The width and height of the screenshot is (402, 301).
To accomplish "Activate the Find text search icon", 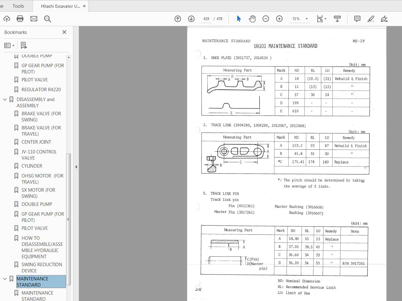I will tap(47, 19).
